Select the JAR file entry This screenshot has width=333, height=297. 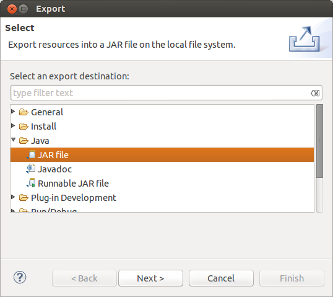click(x=162, y=154)
